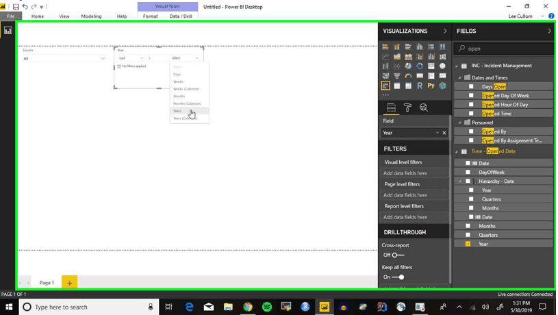558x315 pixels.
Task: Open the File menu
Action: coord(11,16)
